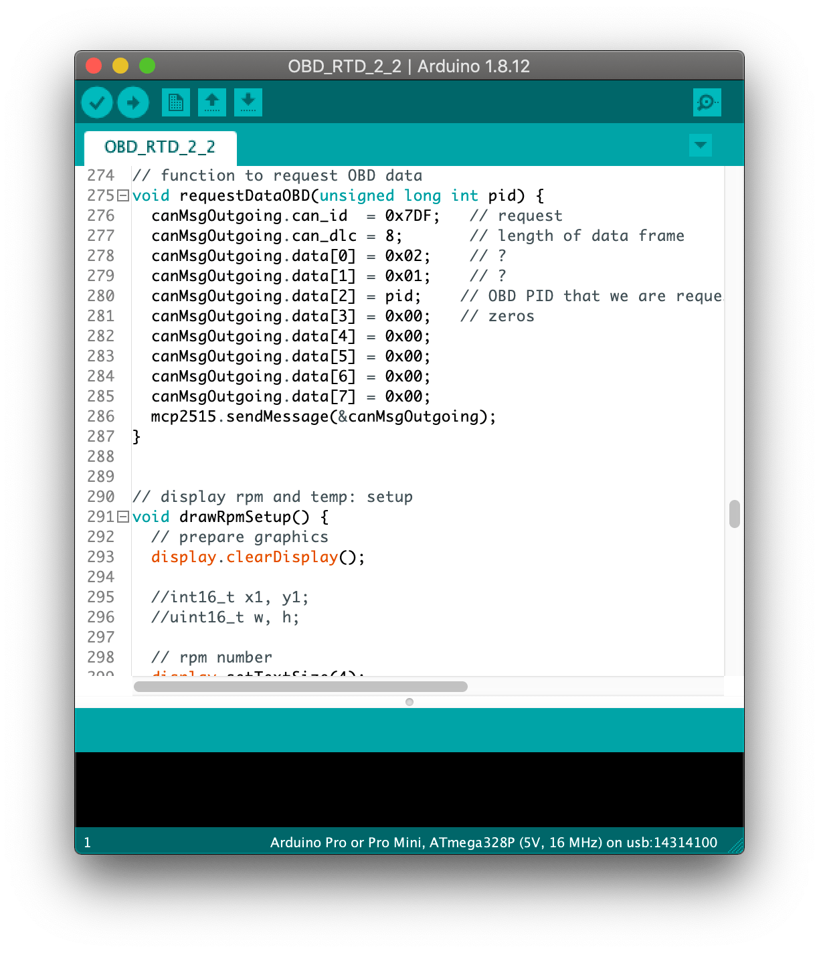Click the minimize yellow window button
The width and height of the screenshot is (819, 953).
click(x=120, y=66)
